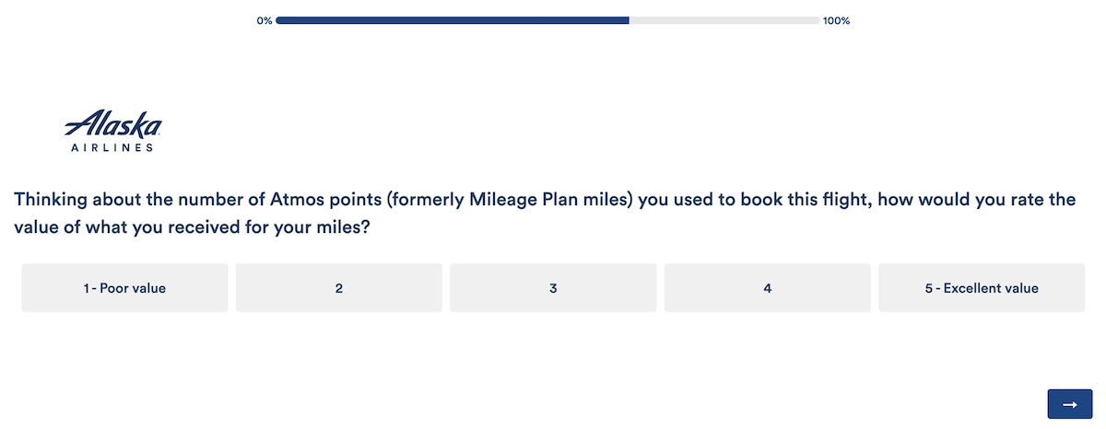Click the word "Thinking" starting the question
The height and width of the screenshot is (429, 1106).
52,200
